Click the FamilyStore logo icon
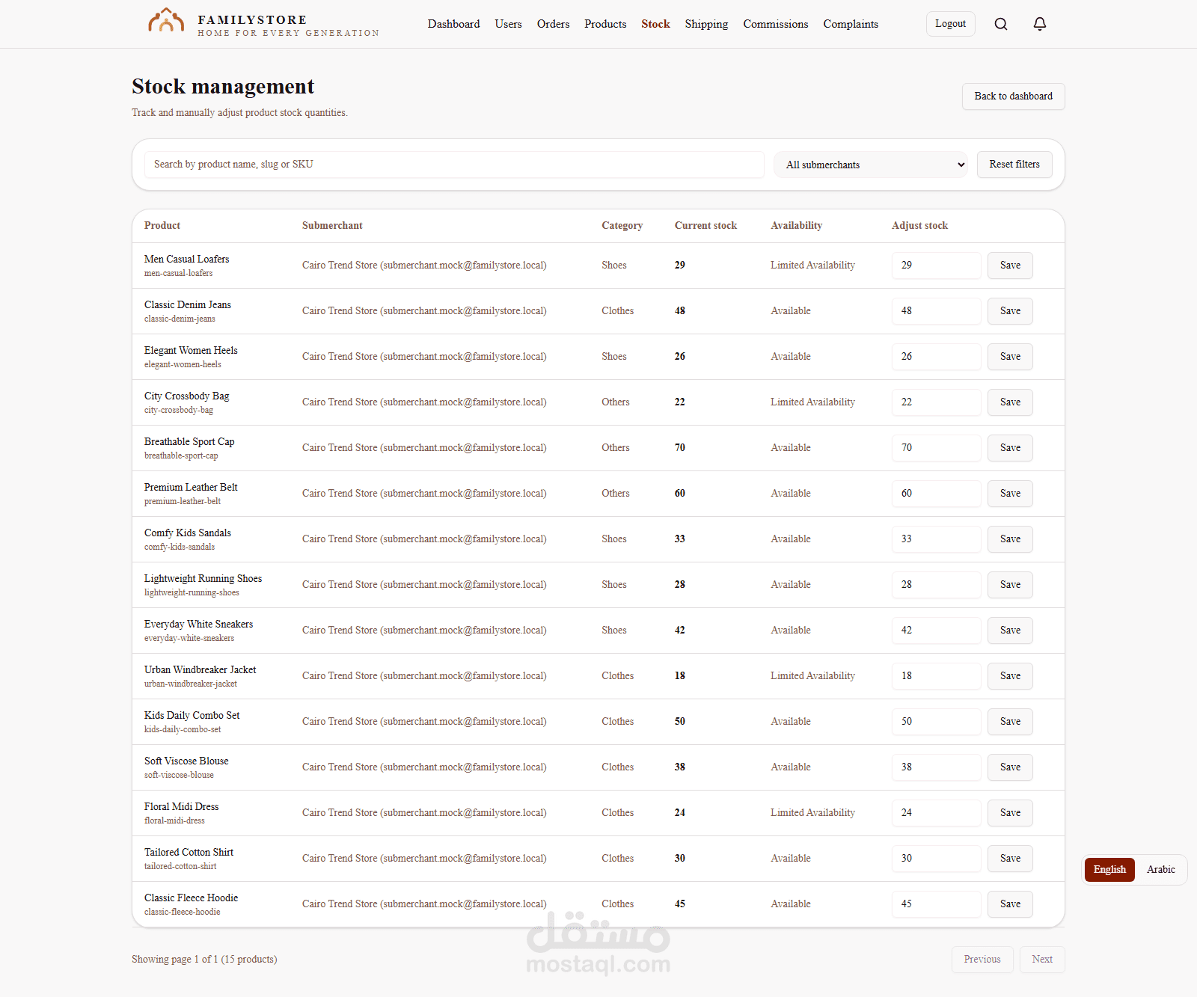1197x997 pixels. [x=166, y=21]
